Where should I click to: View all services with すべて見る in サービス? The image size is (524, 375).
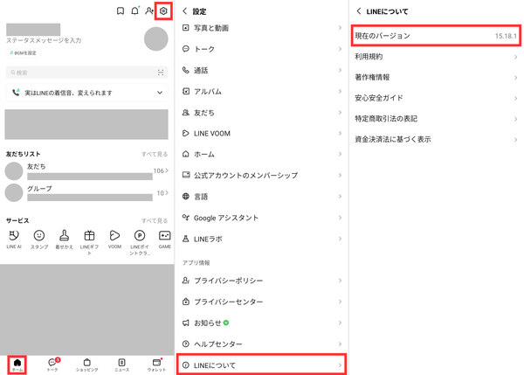point(155,221)
